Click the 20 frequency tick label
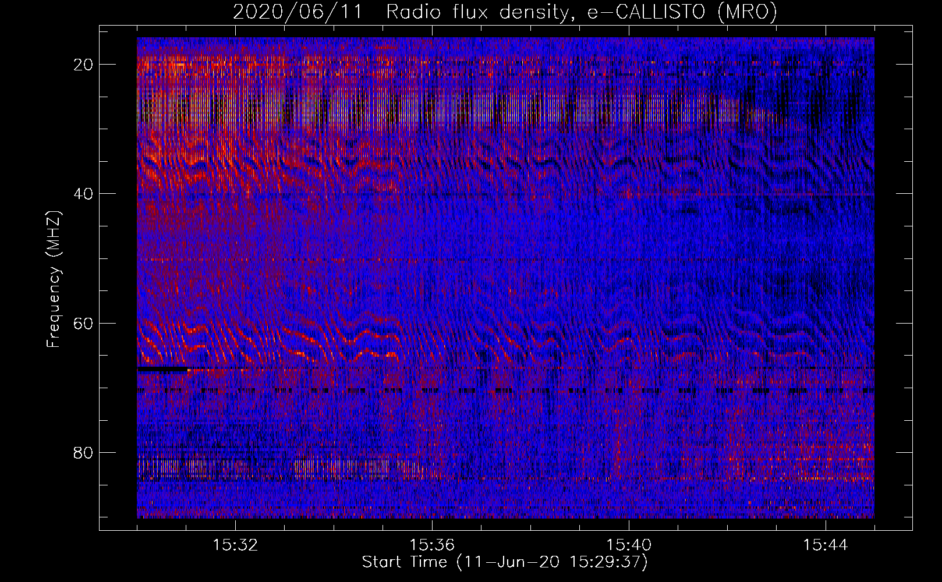942x582 pixels. coord(84,65)
